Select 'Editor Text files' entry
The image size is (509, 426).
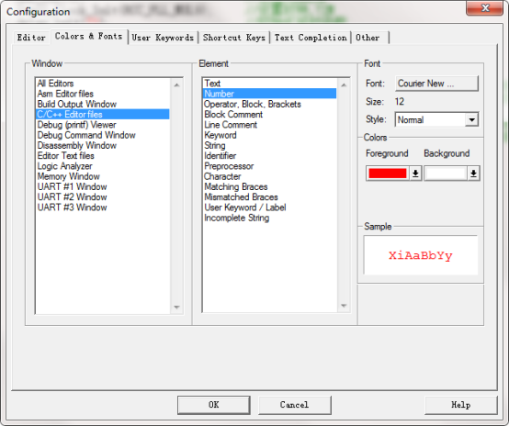[x=102, y=156]
